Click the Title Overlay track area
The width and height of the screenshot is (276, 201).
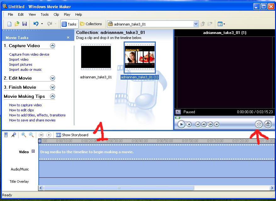pyautogui.click(x=156, y=181)
